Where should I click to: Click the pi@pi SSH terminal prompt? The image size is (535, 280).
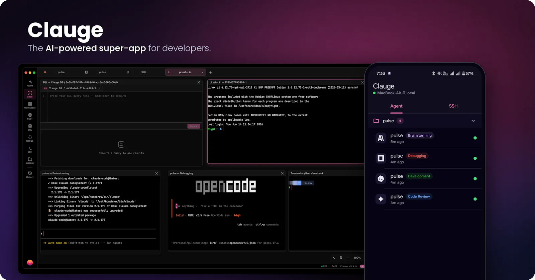point(215,129)
